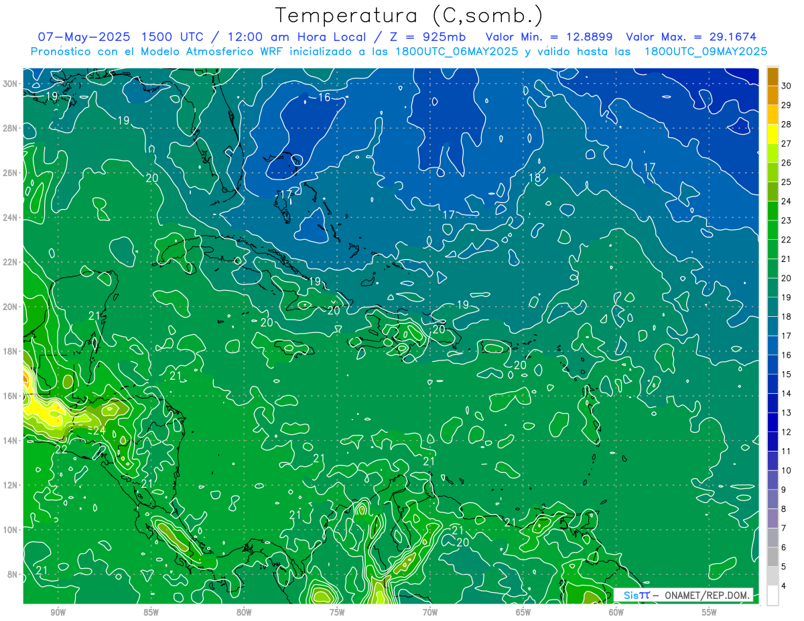Click the "22" contour label on the map
The image size is (804, 621).
pyautogui.click(x=61, y=450)
